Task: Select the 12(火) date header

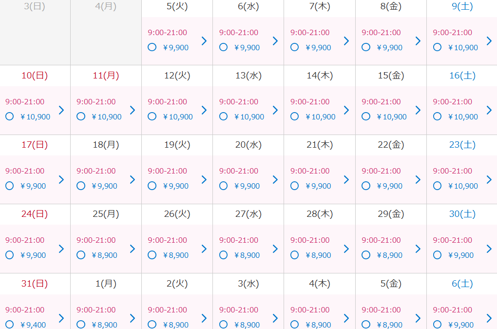Action: coord(177,76)
